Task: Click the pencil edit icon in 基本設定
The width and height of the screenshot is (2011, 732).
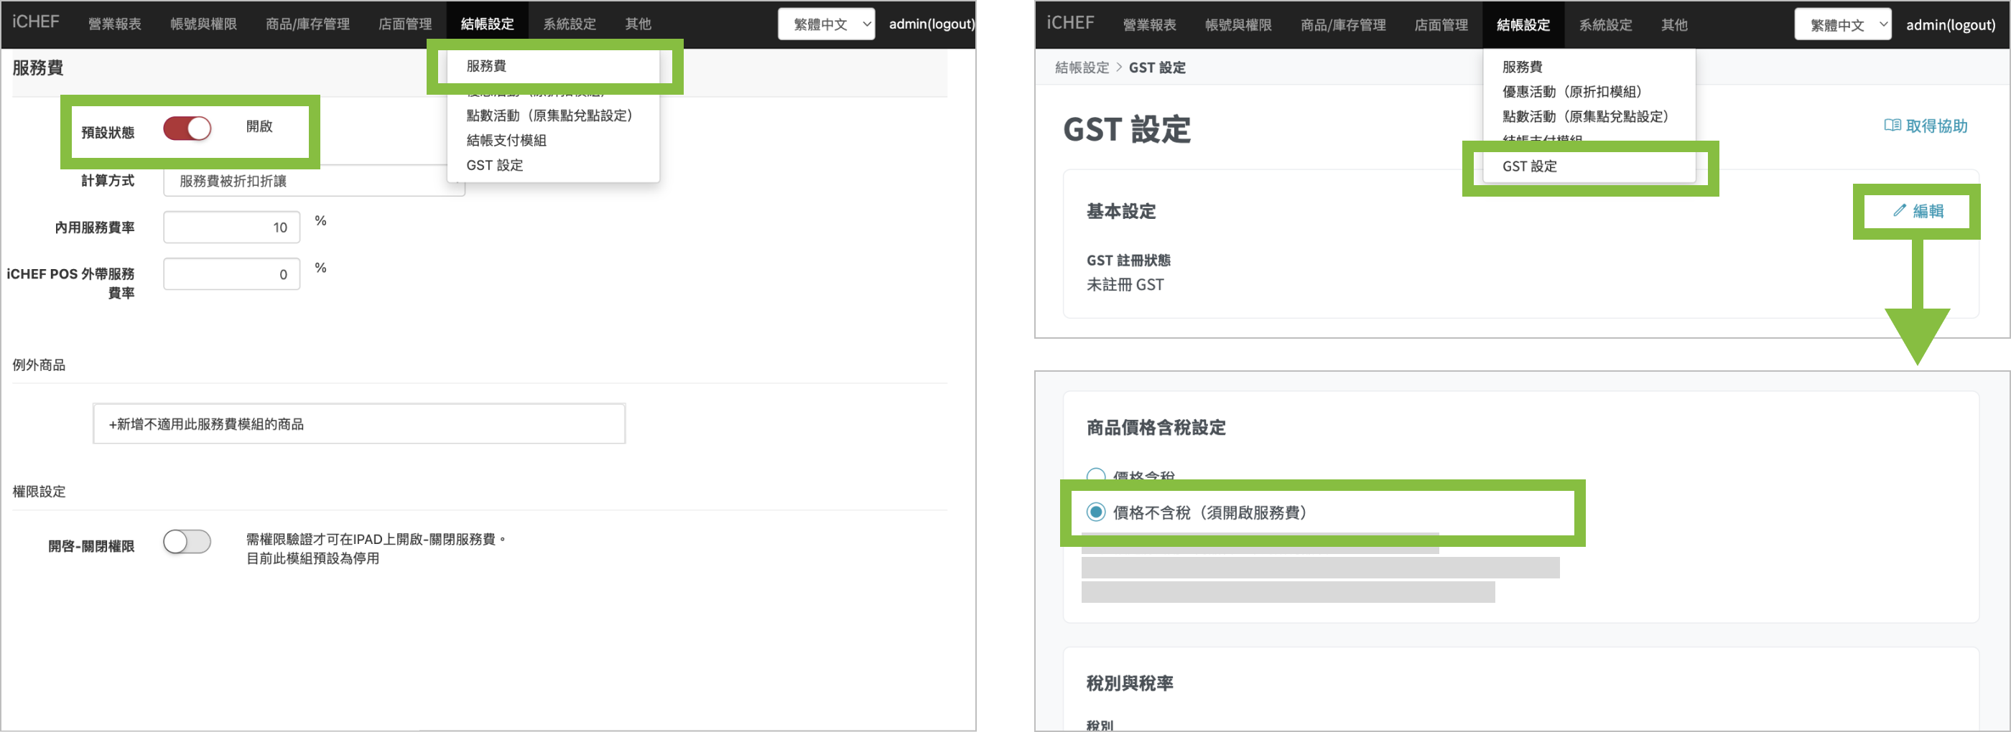Action: 1900,211
